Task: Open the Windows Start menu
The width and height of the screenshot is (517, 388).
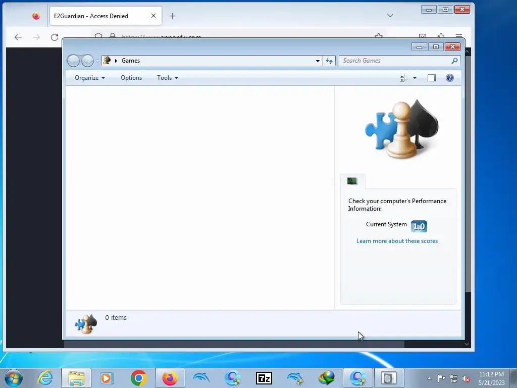Action: click(14, 378)
